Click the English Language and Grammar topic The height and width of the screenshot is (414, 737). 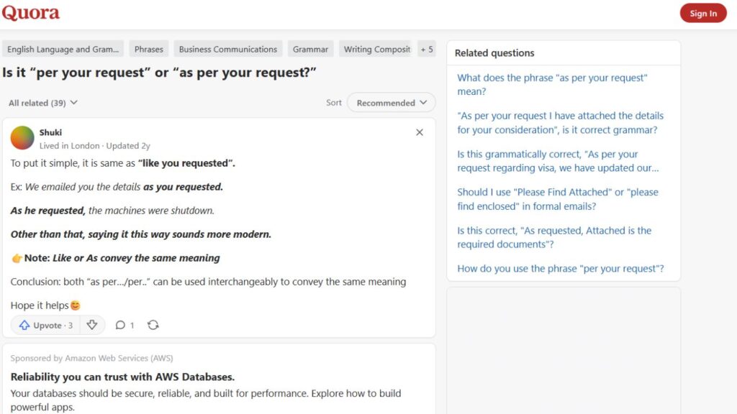click(63, 49)
